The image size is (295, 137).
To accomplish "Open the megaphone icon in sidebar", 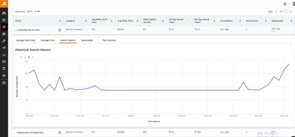I will coord(4,48).
